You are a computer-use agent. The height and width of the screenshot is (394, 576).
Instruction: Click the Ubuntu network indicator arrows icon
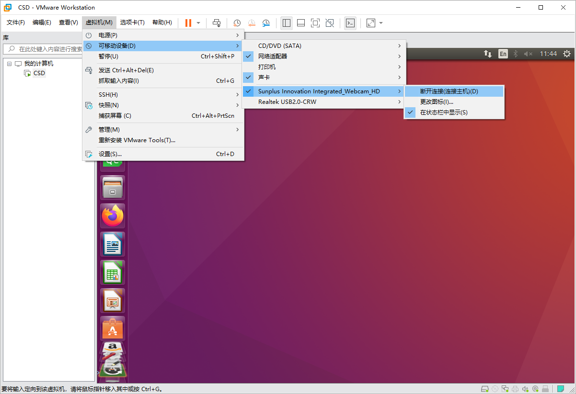coord(488,54)
